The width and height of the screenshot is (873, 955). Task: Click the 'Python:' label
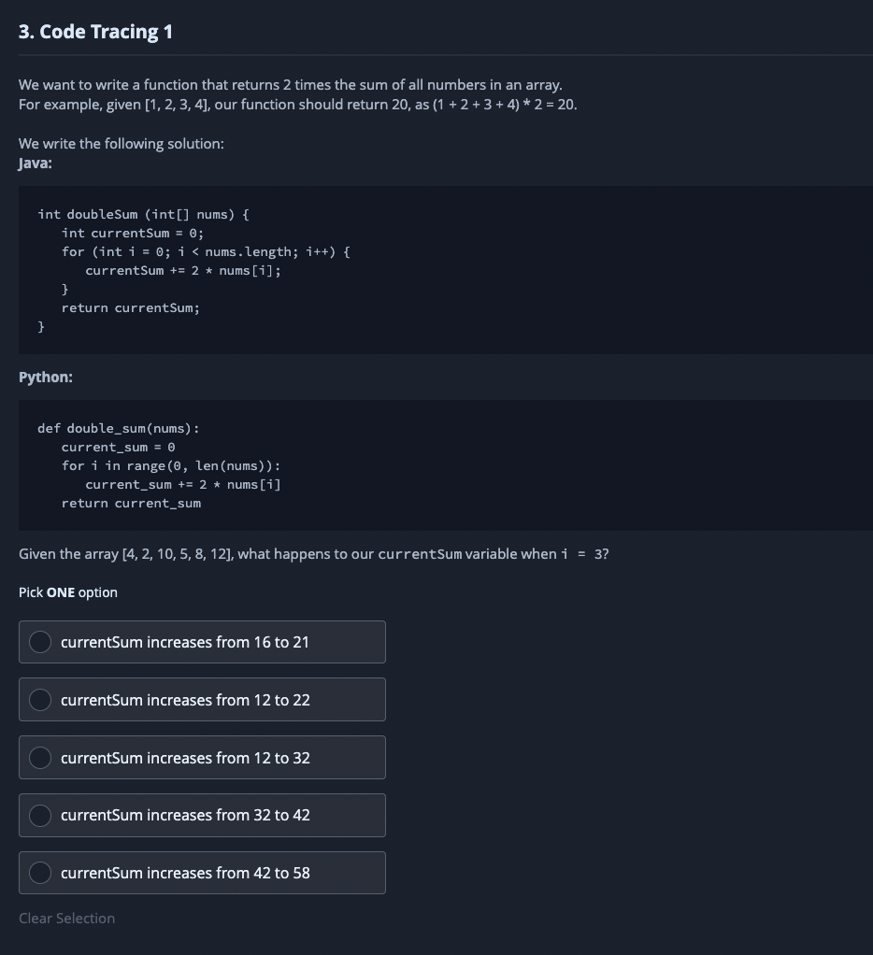[45, 377]
